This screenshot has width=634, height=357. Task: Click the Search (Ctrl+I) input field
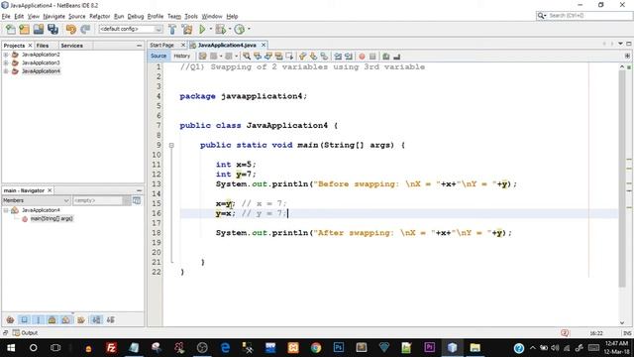tap(589, 16)
